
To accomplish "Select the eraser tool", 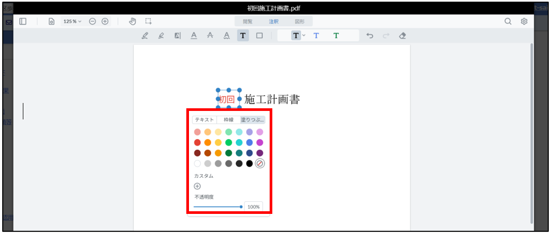I will click(x=402, y=36).
